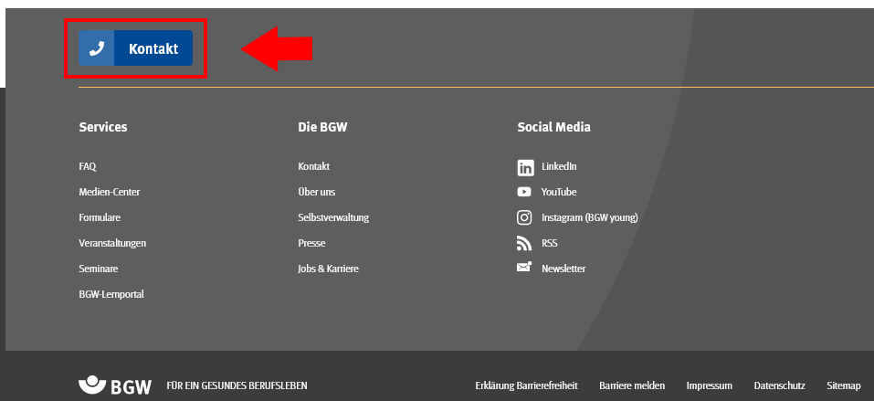Go to the Presse page

311,243
